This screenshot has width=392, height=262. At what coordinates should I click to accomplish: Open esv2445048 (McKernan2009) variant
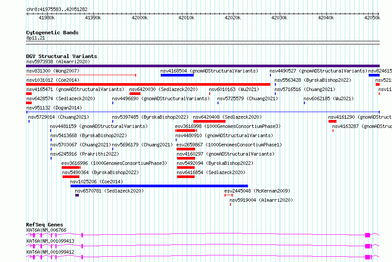click(257, 191)
